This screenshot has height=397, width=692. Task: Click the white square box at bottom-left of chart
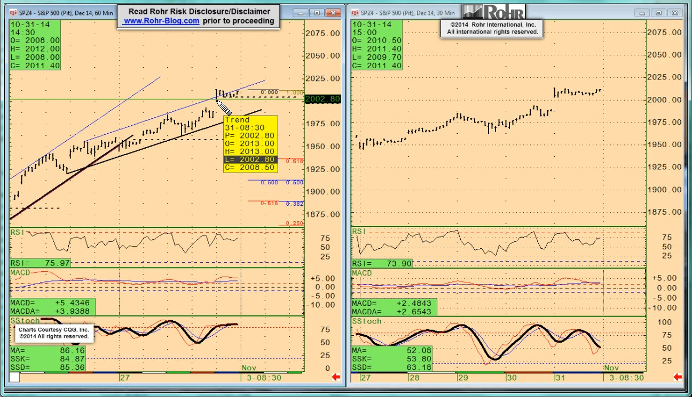point(14,377)
